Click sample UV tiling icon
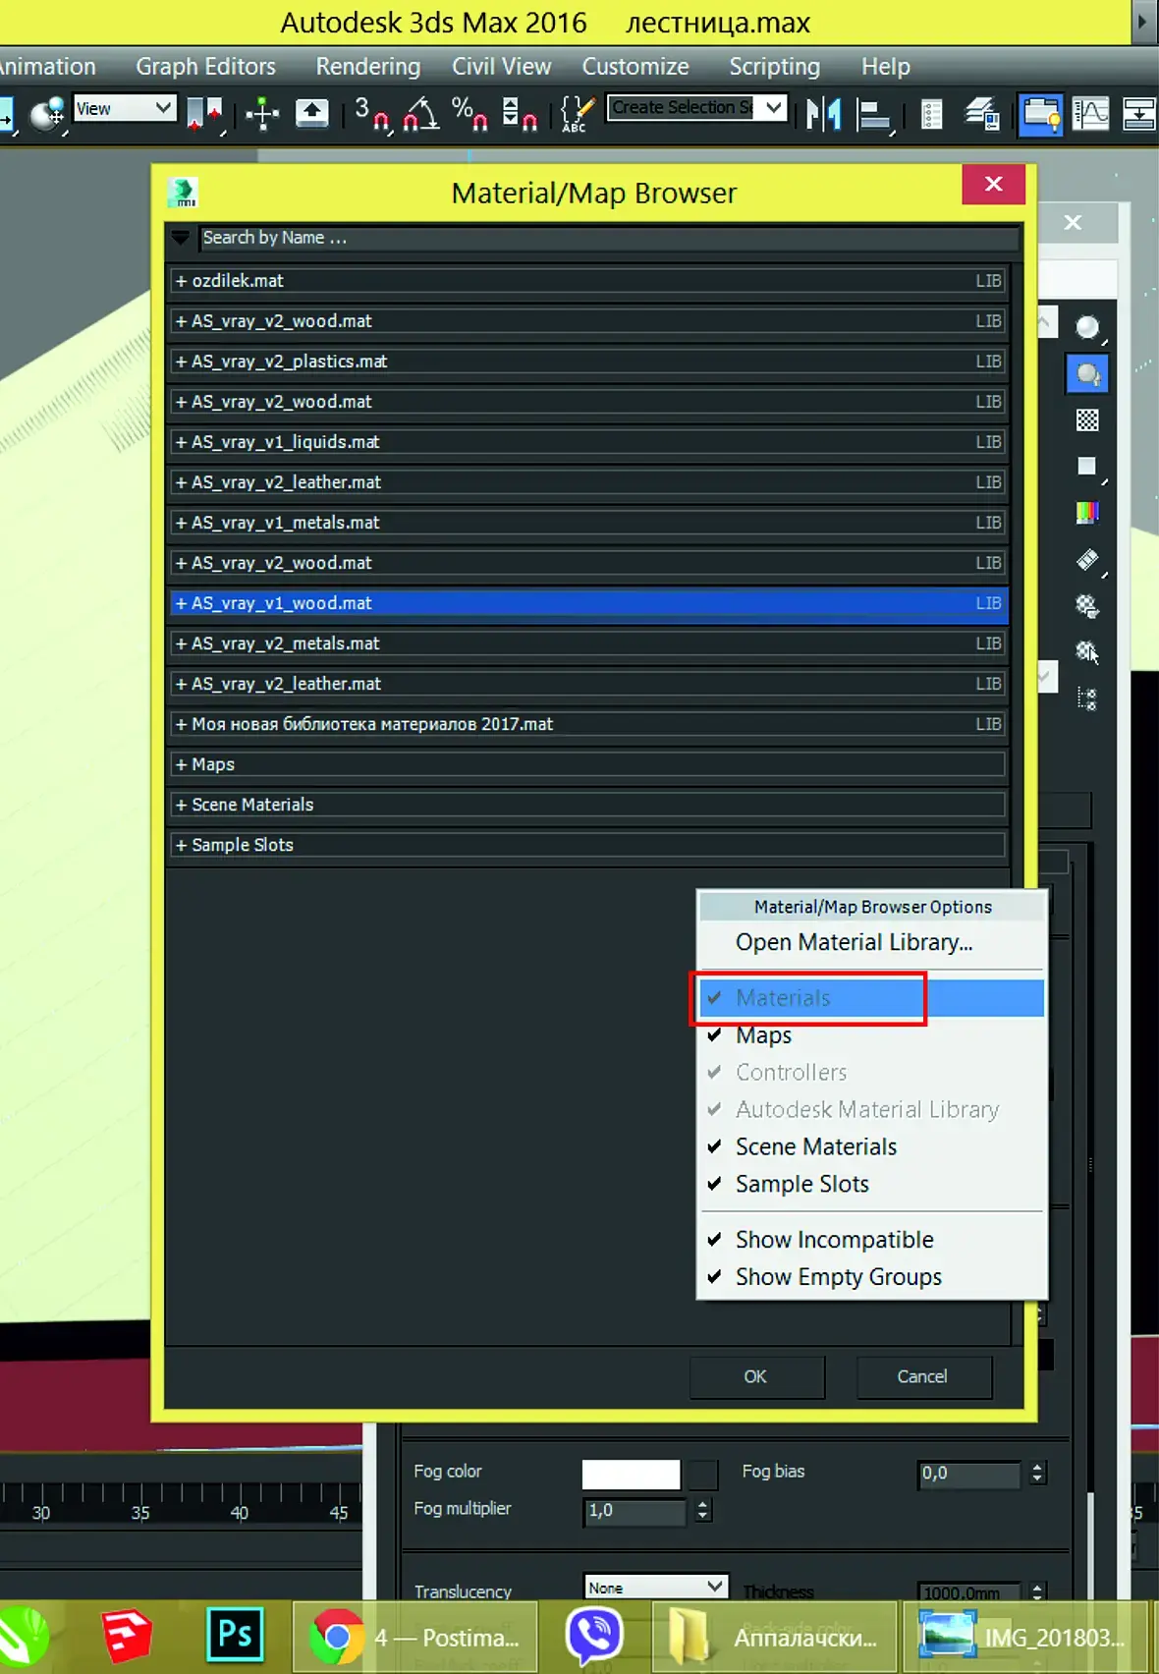The height and width of the screenshot is (1674, 1159). coord(1087,467)
